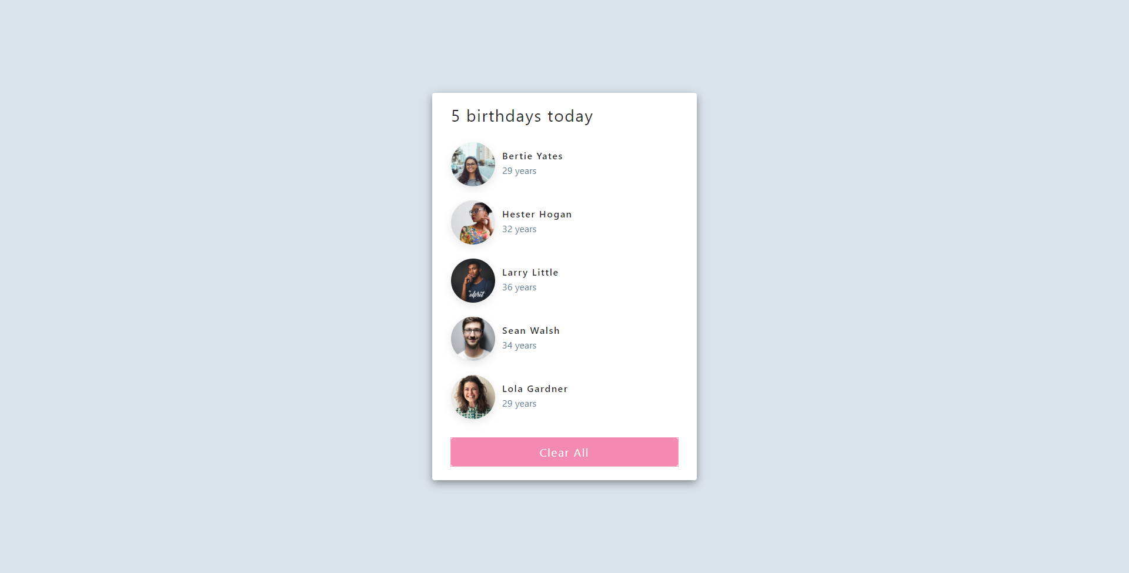
Task: Click the word "today" in the heading
Action: point(570,116)
